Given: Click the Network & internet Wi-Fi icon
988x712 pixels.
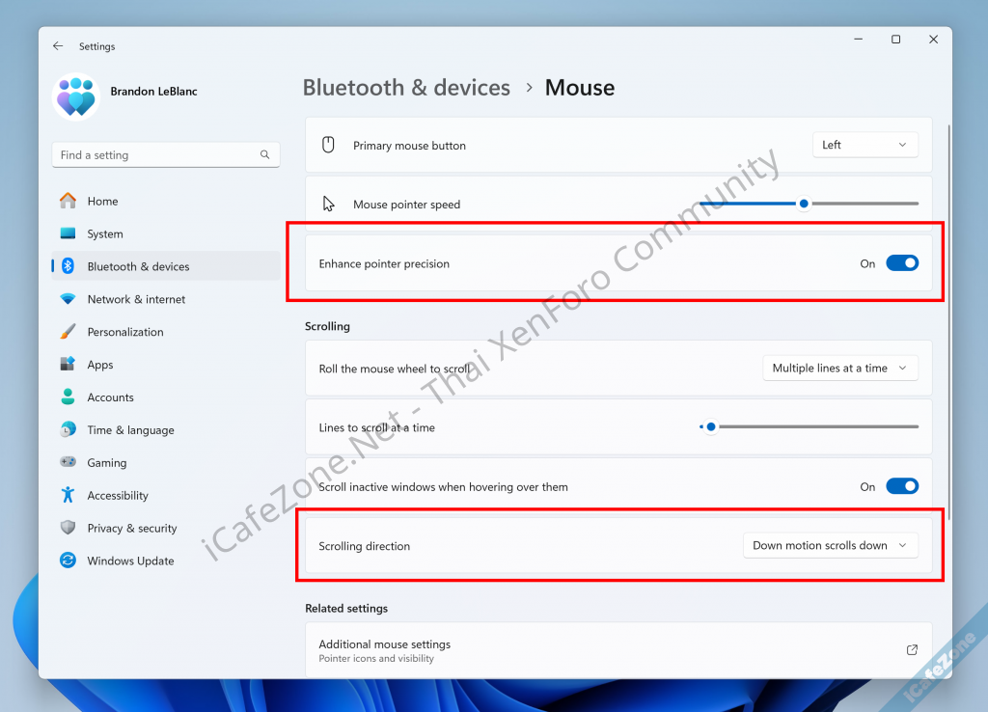Looking at the screenshot, I should click(68, 299).
